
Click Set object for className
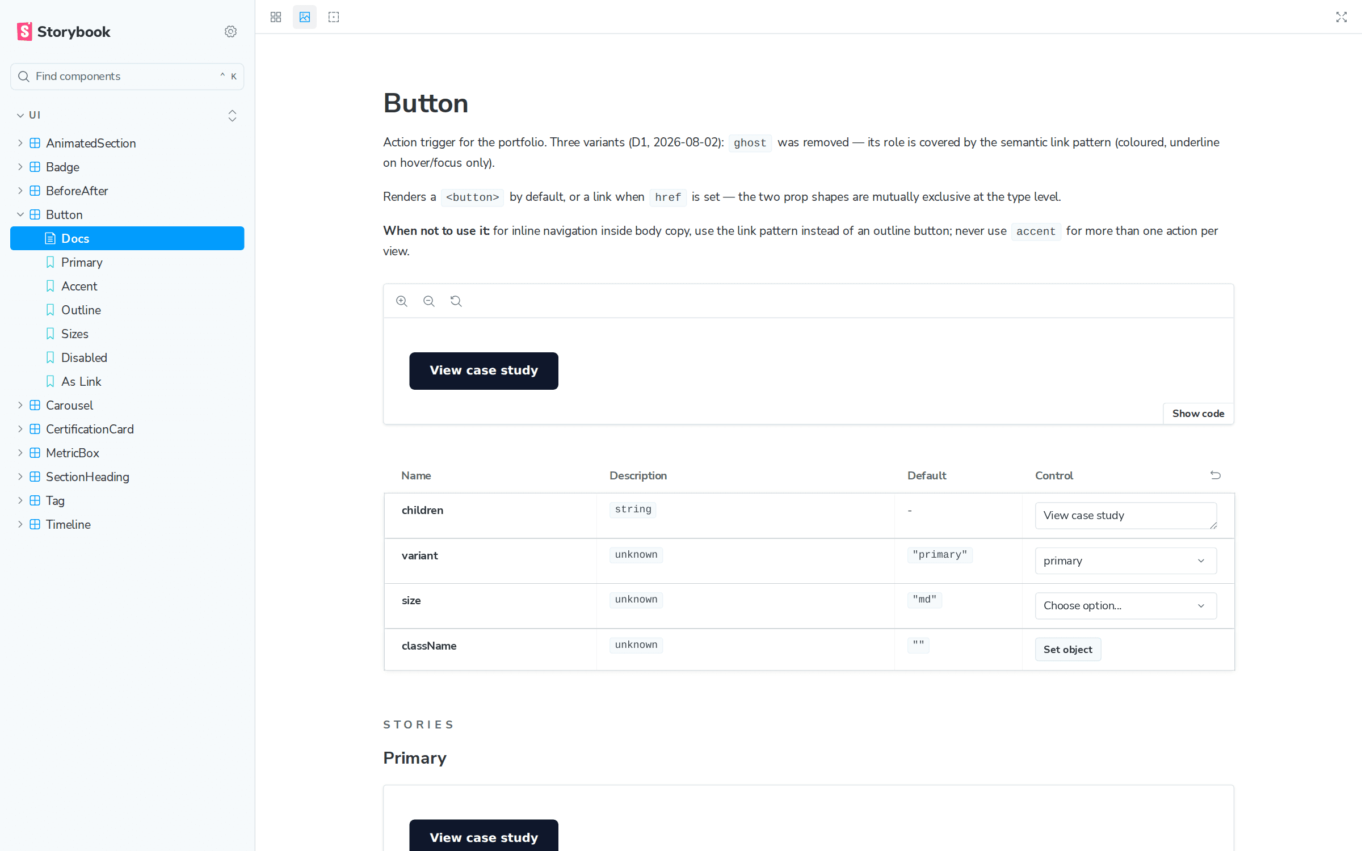pyautogui.click(x=1067, y=650)
